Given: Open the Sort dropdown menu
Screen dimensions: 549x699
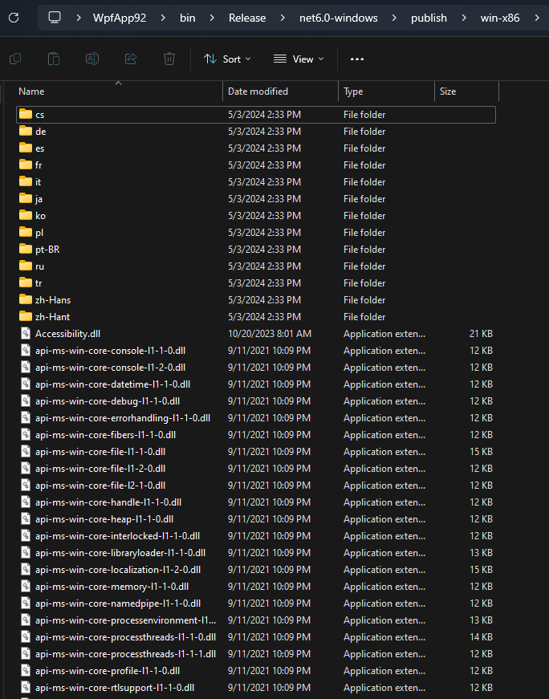Looking at the screenshot, I should [227, 59].
